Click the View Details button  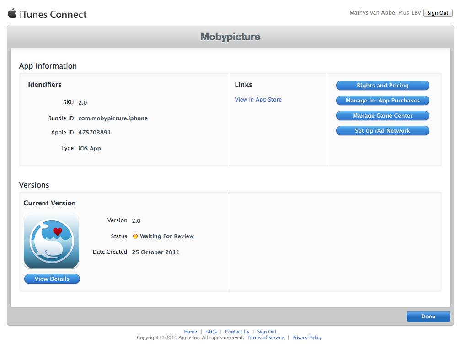point(52,279)
